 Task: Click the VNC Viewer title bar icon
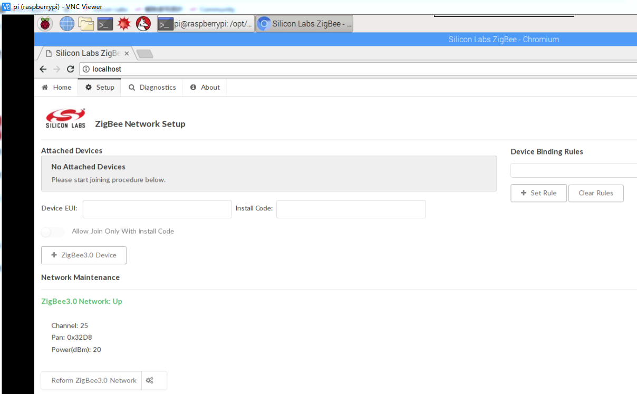click(x=6, y=7)
